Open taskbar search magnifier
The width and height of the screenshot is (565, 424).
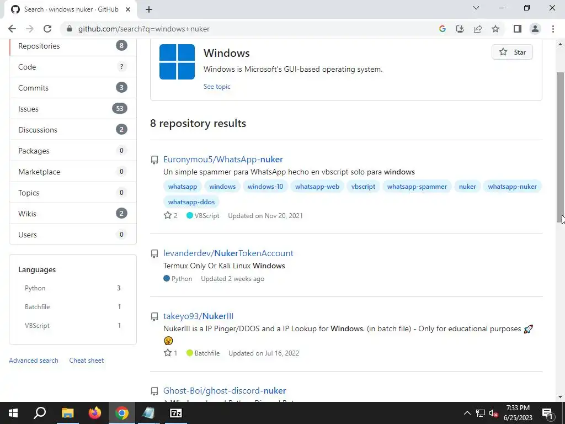click(x=40, y=413)
